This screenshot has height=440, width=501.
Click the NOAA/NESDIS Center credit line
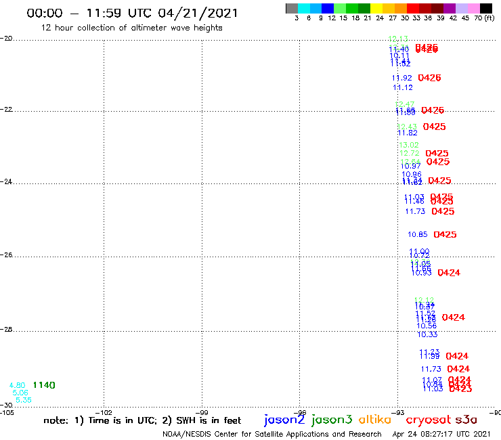(272, 434)
